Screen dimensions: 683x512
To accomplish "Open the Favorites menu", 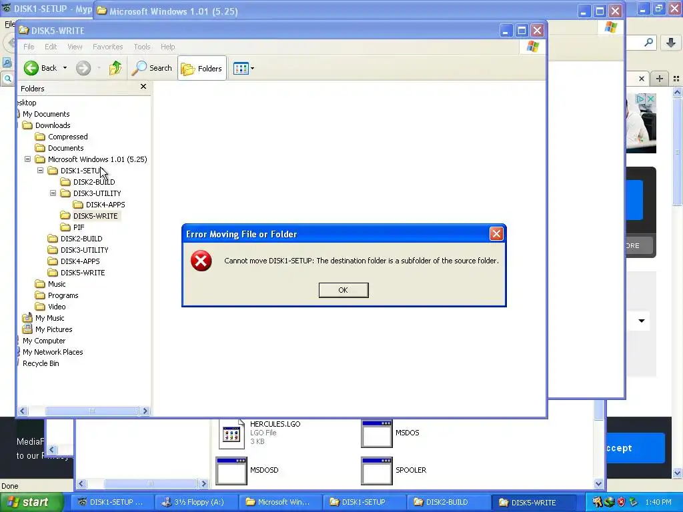I will pos(107,47).
